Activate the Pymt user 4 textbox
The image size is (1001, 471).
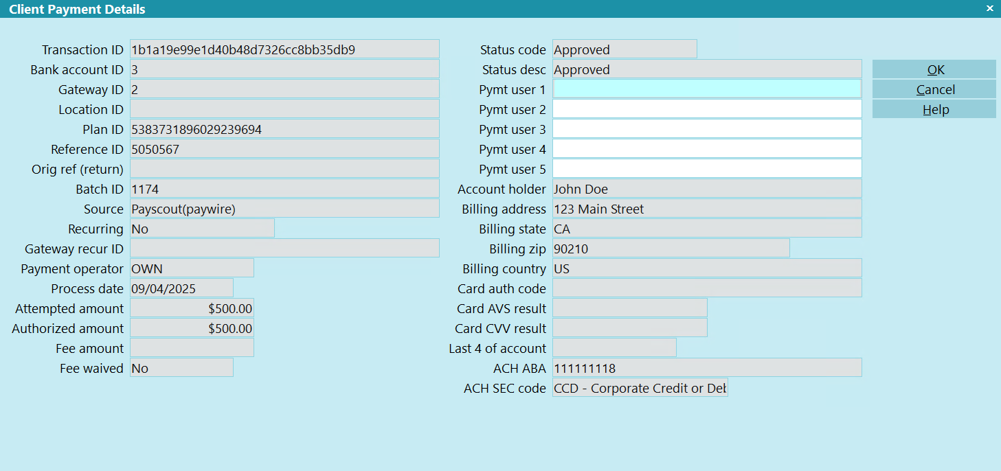coord(706,149)
